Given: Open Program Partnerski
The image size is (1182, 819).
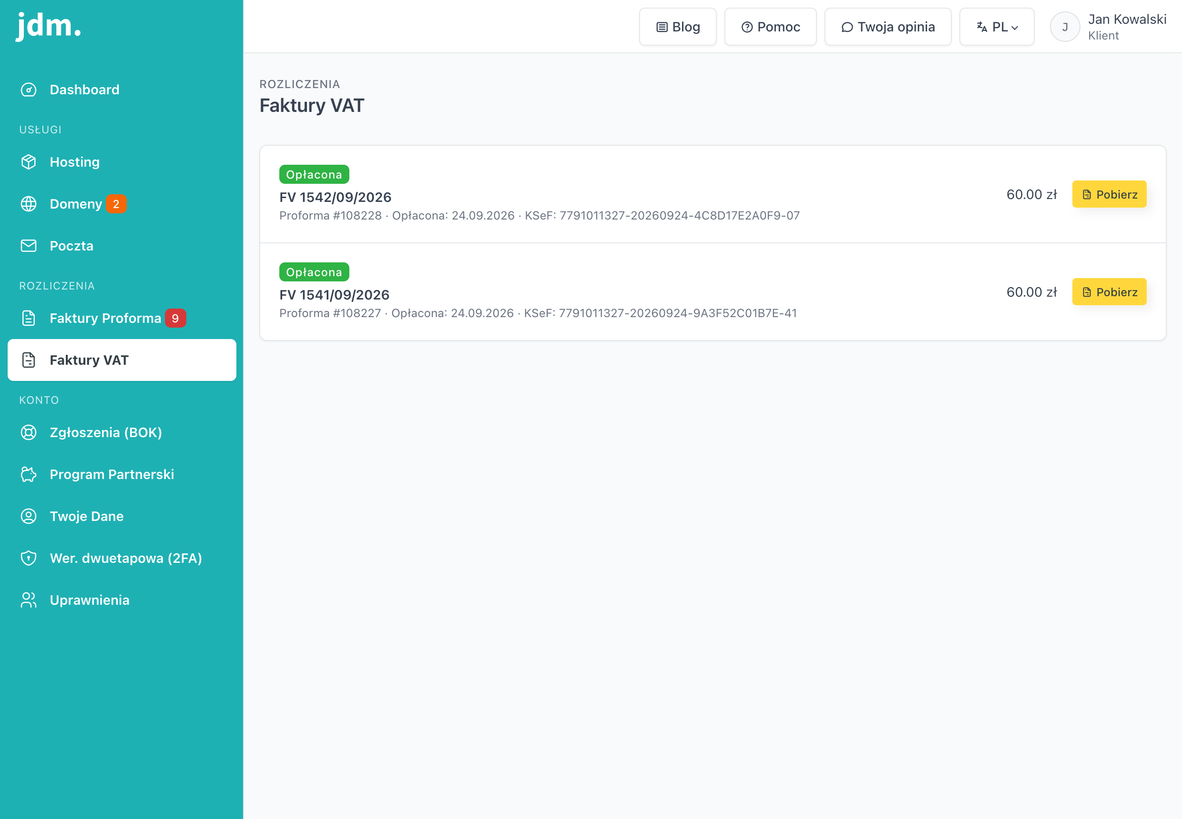Looking at the screenshot, I should tap(122, 474).
